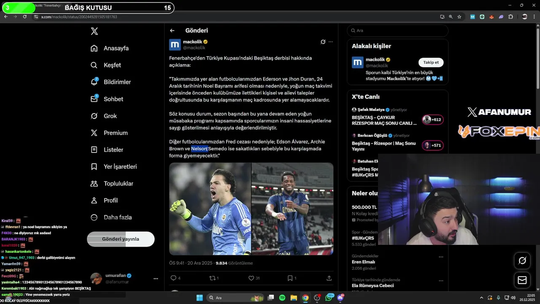The width and height of the screenshot is (540, 304).
Task: Open the floating Grok button
Action: [x=522, y=261]
